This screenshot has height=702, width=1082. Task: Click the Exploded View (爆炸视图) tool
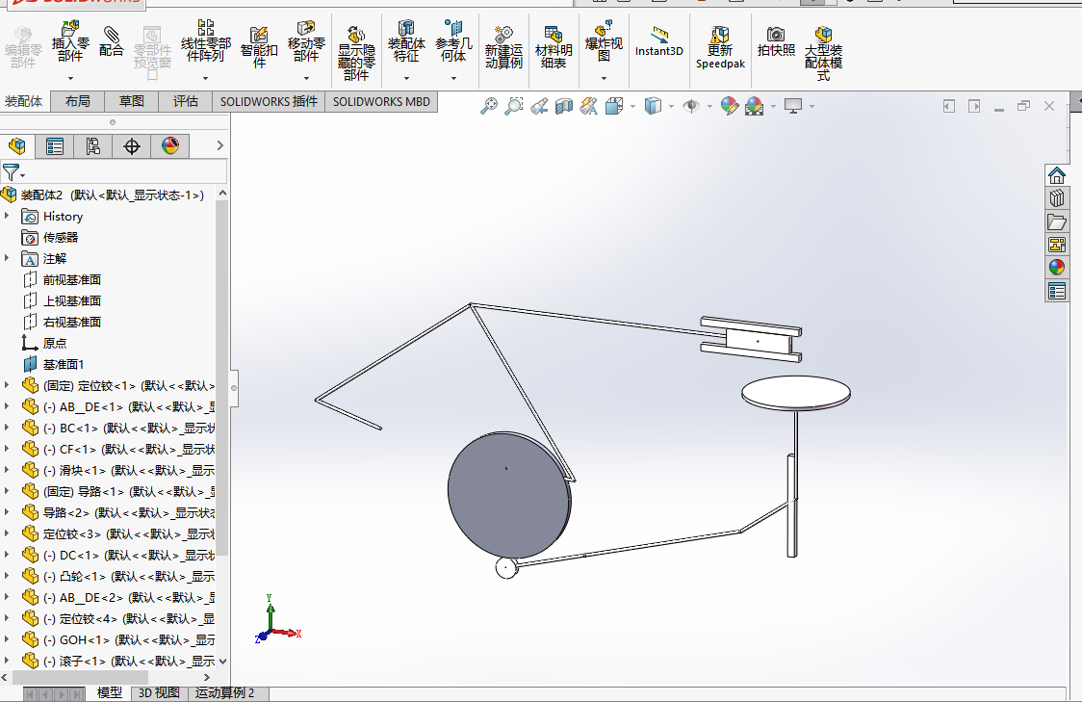point(604,41)
